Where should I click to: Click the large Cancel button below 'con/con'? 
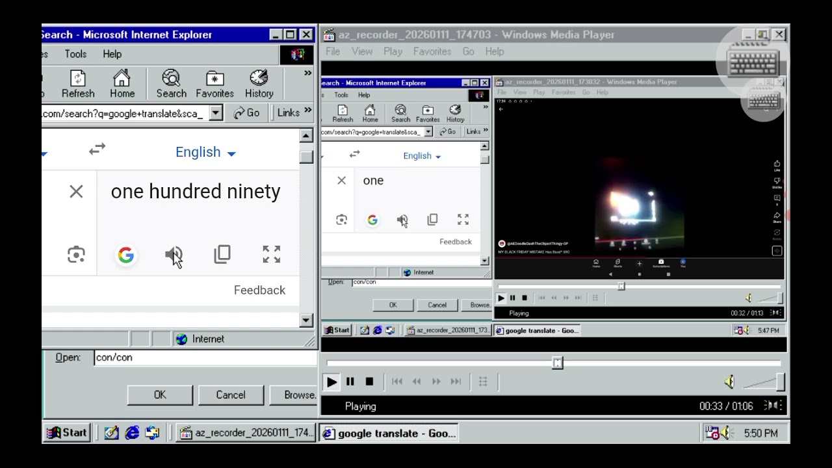pos(231,395)
